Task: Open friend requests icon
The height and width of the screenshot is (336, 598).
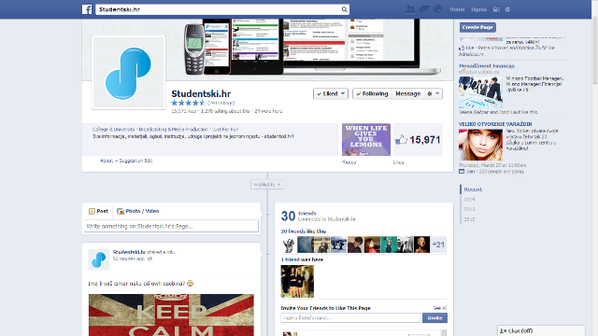Action: (x=410, y=9)
